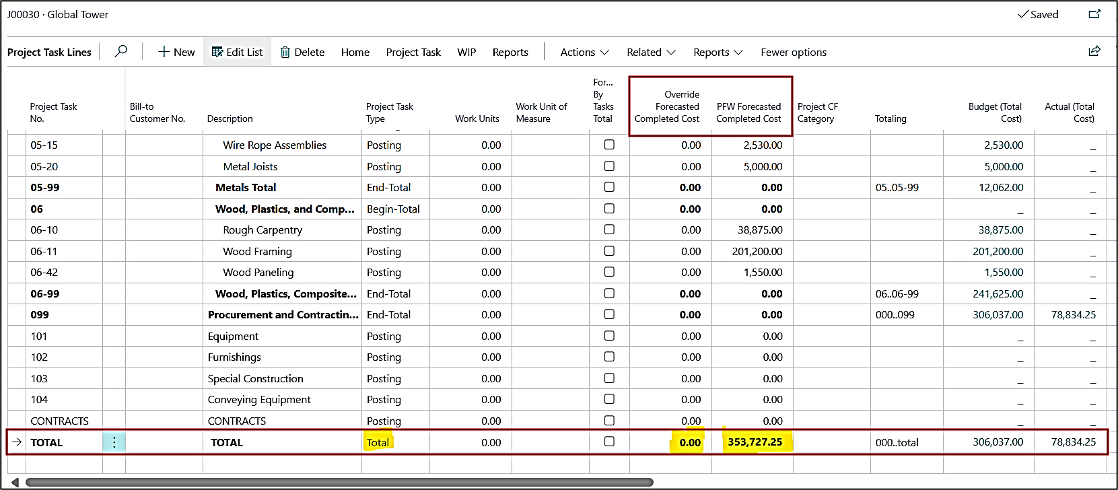Select Metals Total description cell

pos(246,187)
